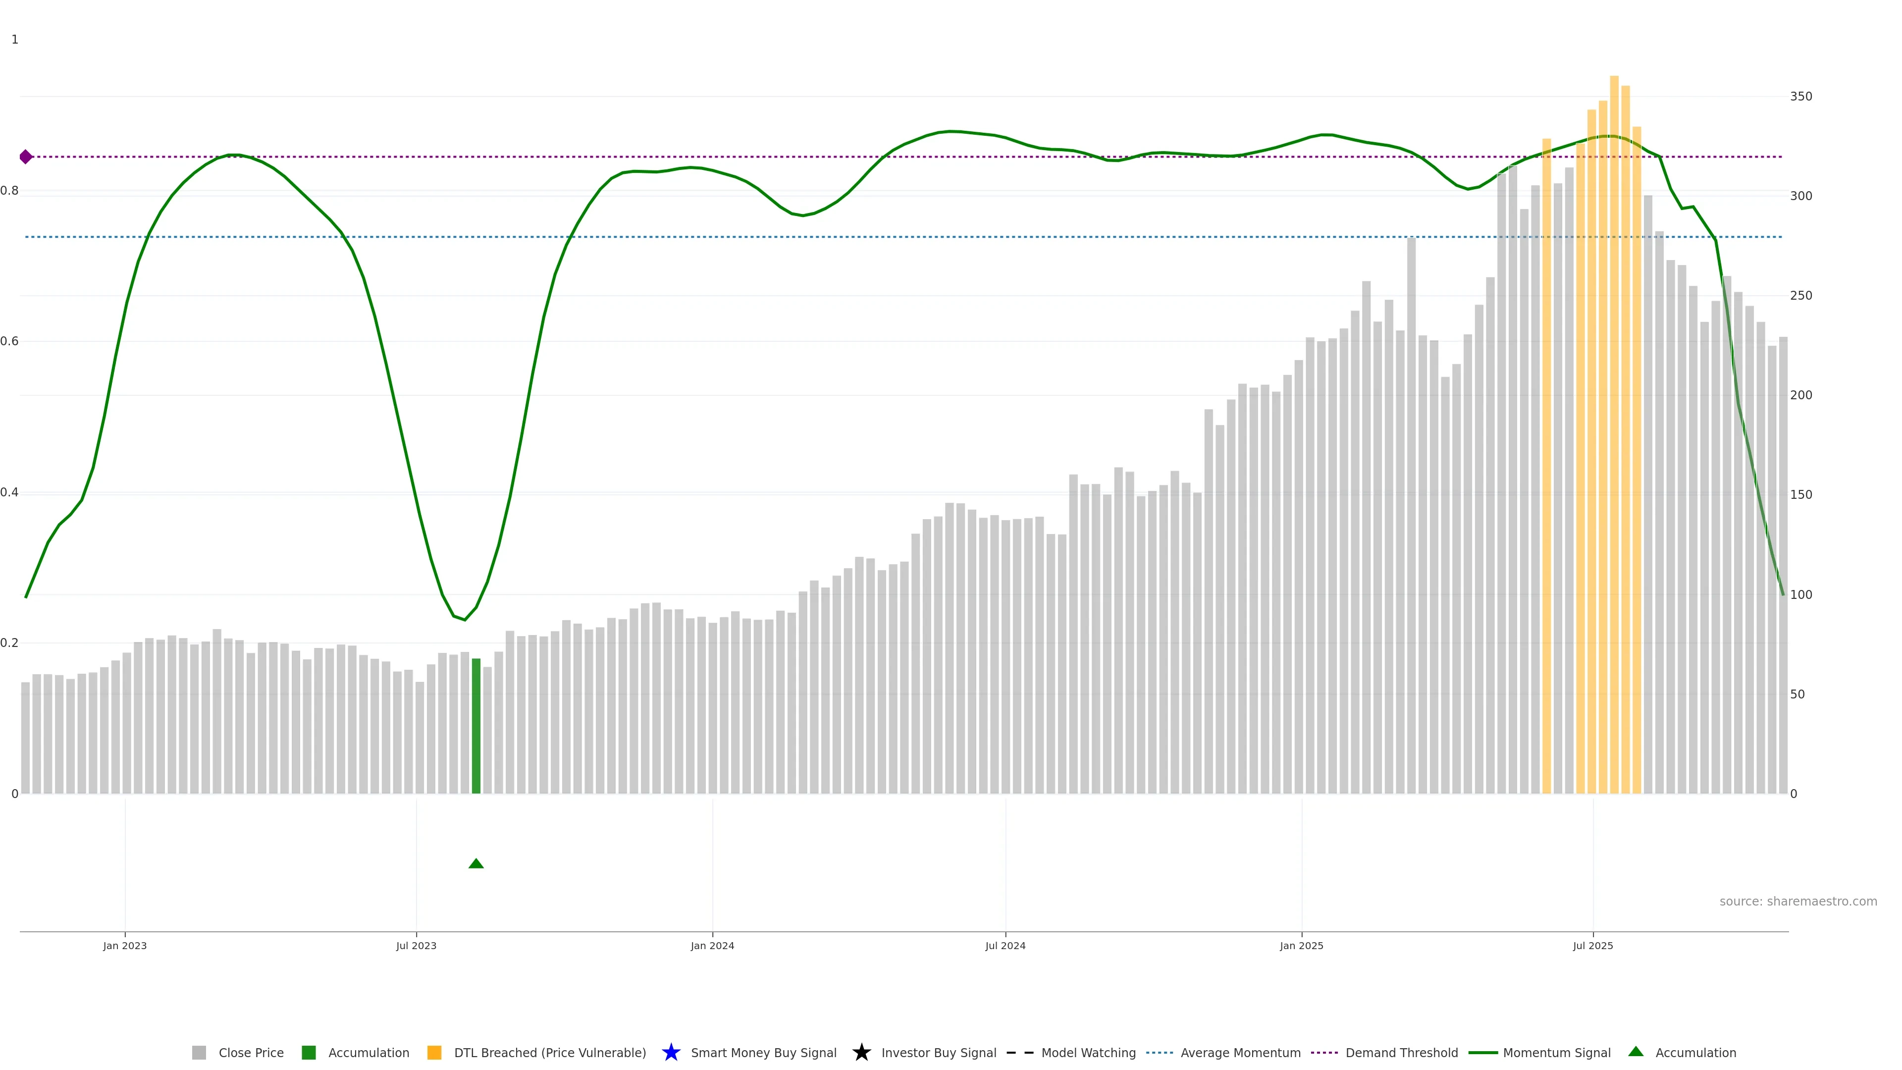The height and width of the screenshot is (1070, 1902).
Task: Click the gray Close Price color swatch
Action: tap(199, 1052)
